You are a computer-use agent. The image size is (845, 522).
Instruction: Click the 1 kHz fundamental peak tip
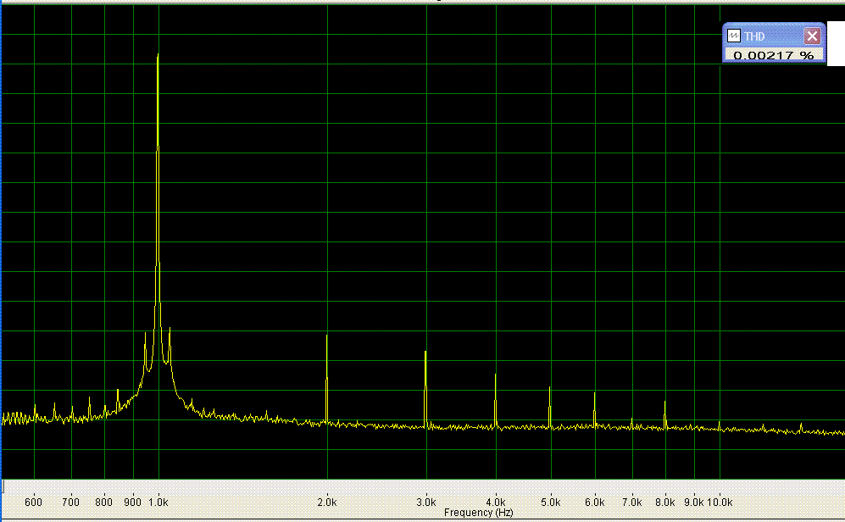[158, 55]
